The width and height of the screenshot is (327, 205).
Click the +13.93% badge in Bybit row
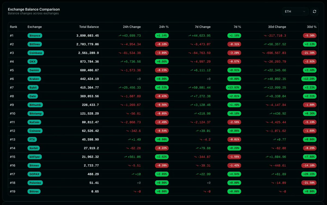[234, 88]
